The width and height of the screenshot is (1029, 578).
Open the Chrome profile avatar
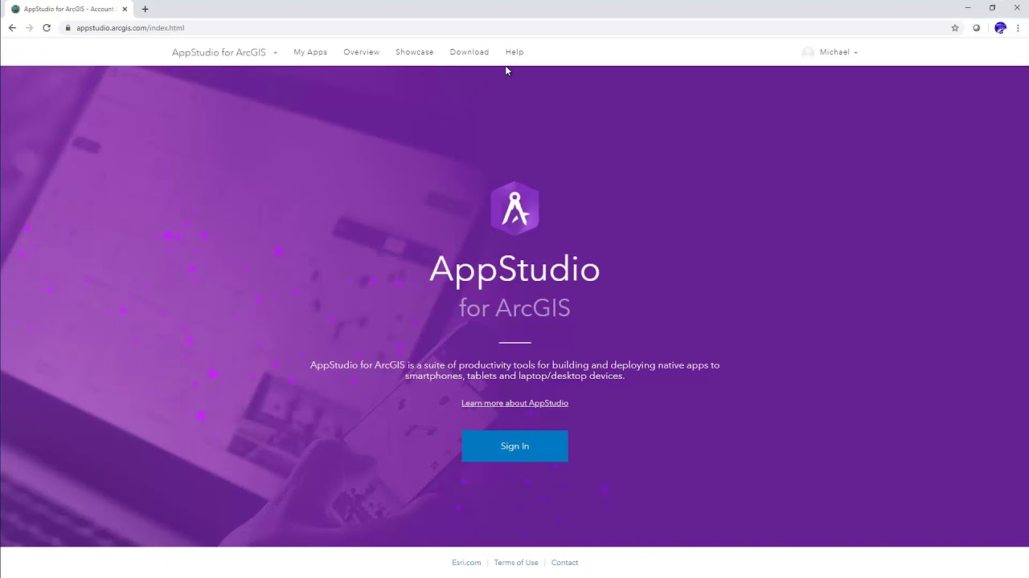click(1000, 27)
